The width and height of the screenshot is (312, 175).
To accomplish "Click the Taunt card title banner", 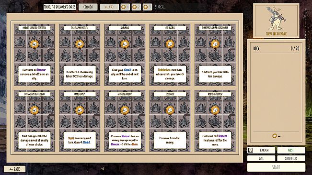I will pyautogui.click(x=170, y=94).
